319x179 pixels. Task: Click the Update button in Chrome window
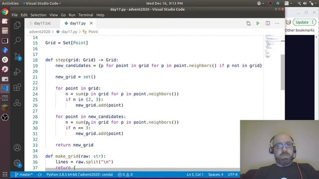pos(305,22)
